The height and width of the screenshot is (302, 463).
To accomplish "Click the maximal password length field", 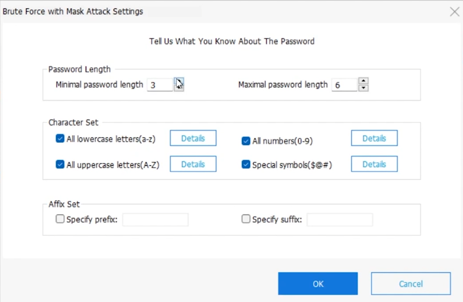I will [344, 85].
